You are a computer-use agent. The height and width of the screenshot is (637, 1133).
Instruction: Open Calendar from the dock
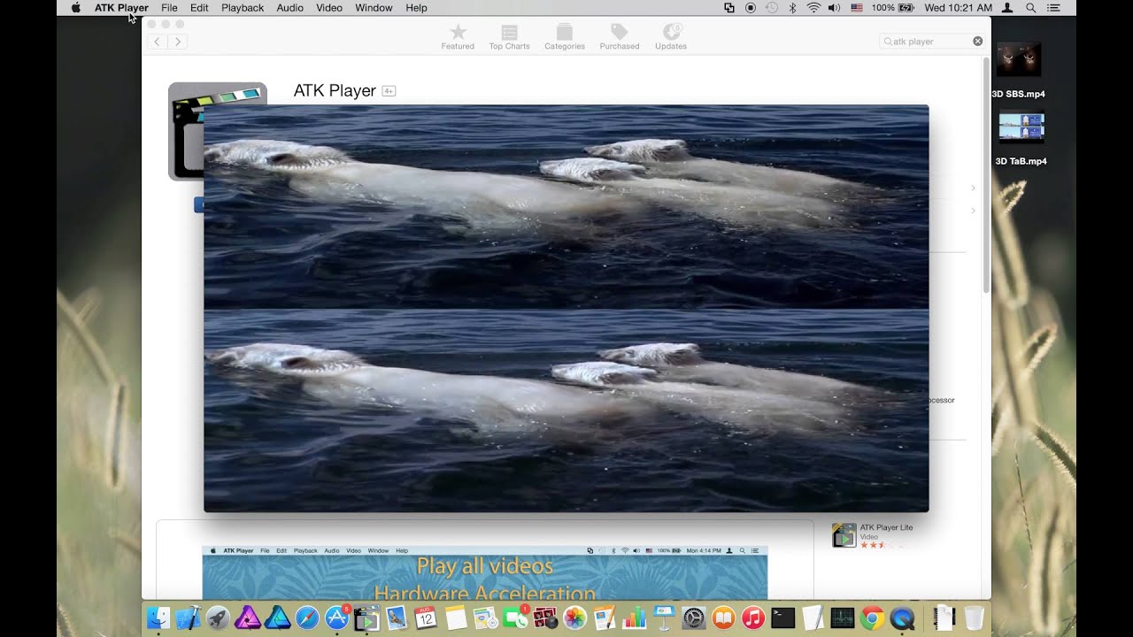coord(426,618)
